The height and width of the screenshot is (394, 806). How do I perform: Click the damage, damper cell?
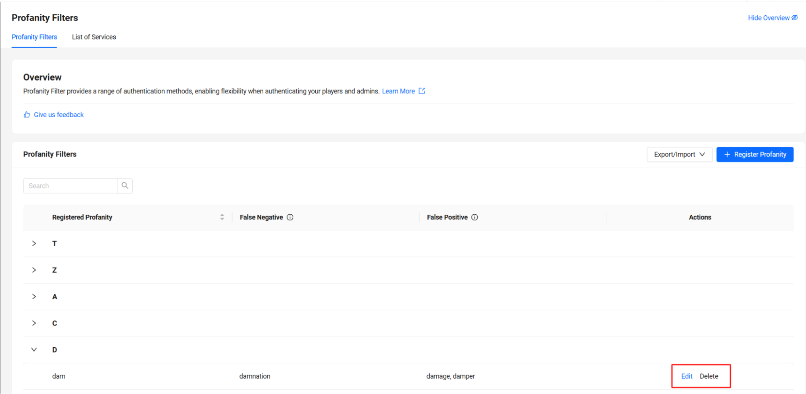(450, 376)
